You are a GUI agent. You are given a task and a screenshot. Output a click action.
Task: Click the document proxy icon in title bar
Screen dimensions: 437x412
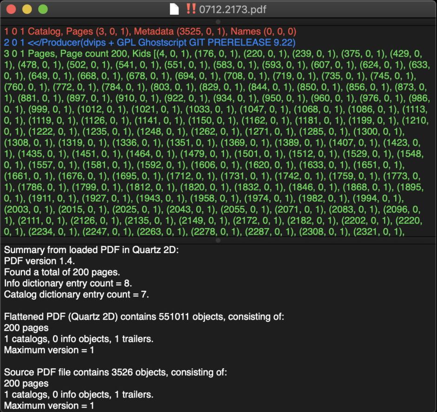174,9
